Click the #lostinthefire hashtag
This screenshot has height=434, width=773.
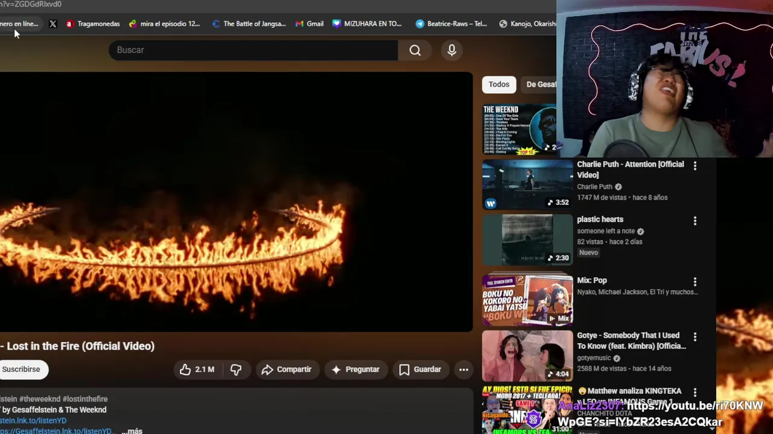(85, 399)
